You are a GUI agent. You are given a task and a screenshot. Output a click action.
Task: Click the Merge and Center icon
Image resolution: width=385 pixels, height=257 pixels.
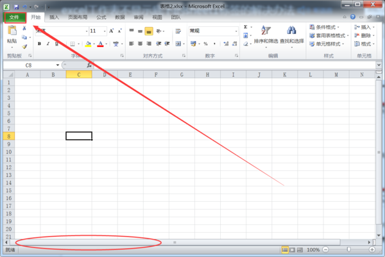click(x=178, y=44)
